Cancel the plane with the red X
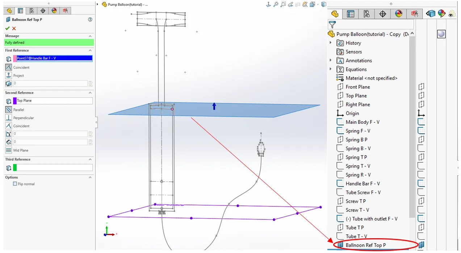The height and width of the screenshot is (253, 461). click(14, 29)
